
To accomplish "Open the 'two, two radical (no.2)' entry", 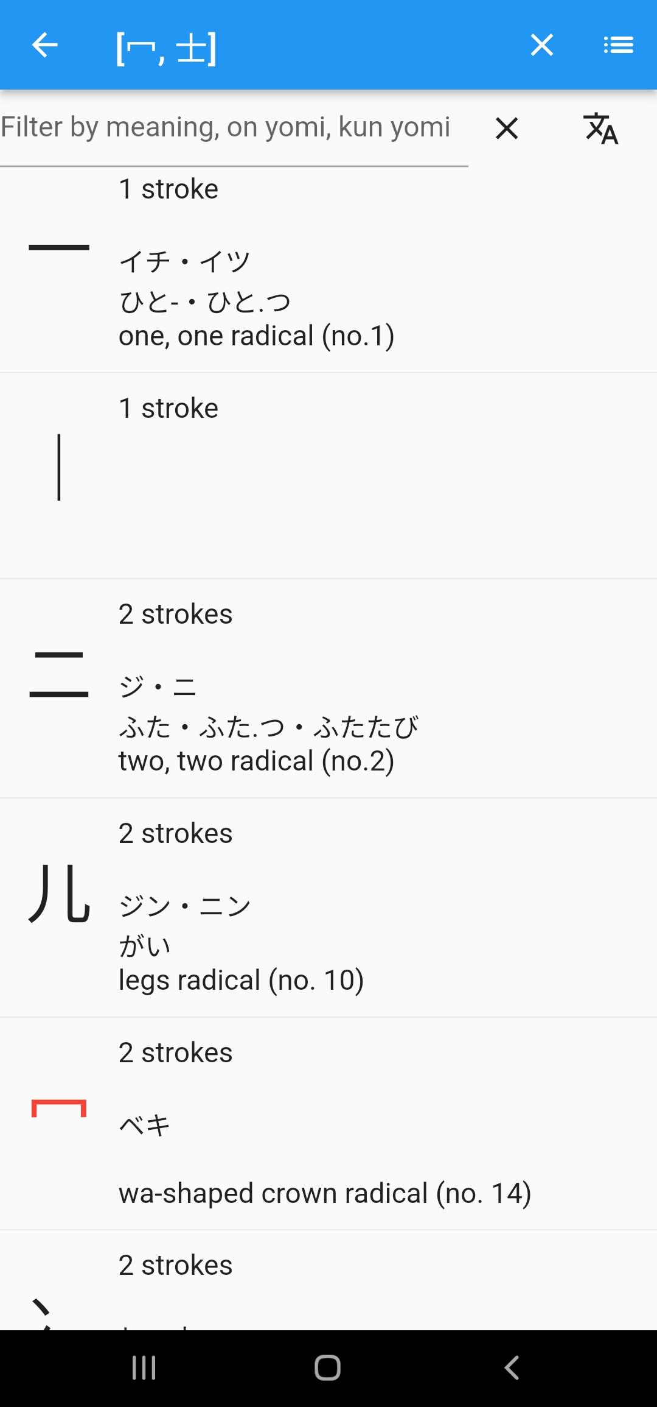I will coord(256,761).
